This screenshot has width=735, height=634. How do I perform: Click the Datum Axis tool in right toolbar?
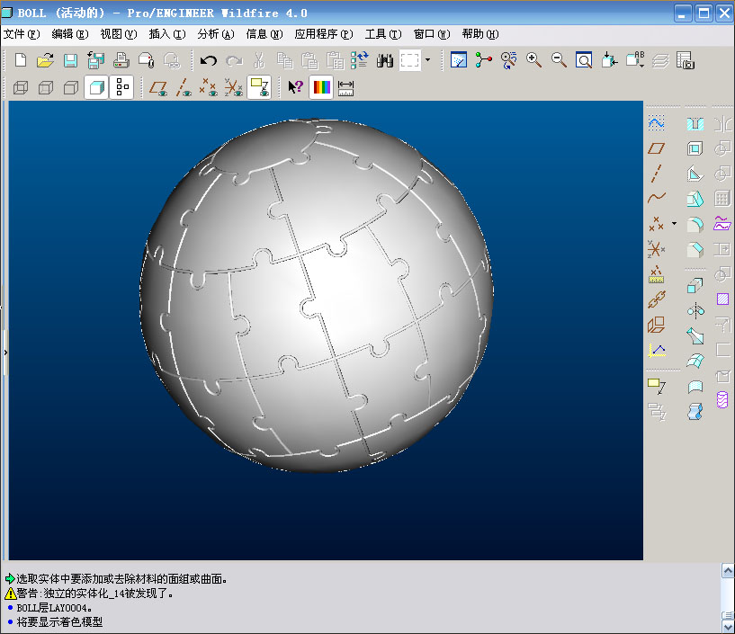point(656,174)
